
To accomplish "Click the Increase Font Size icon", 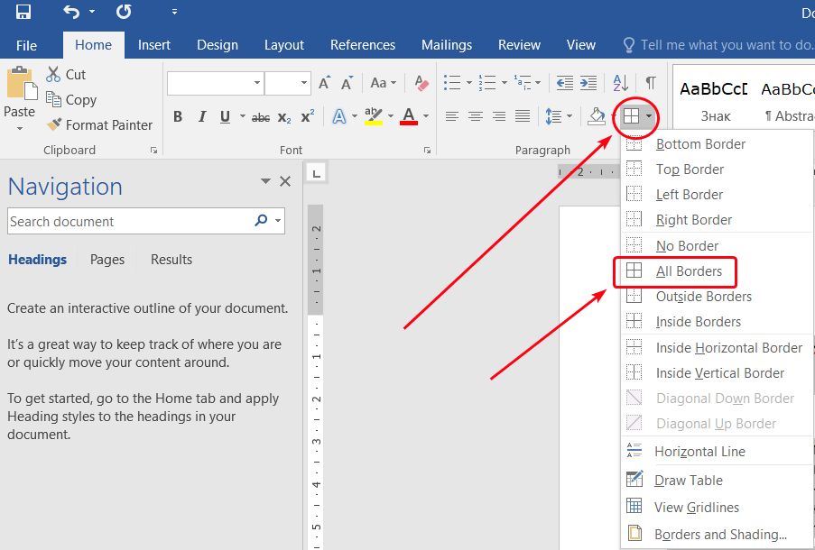I will 325,83.
